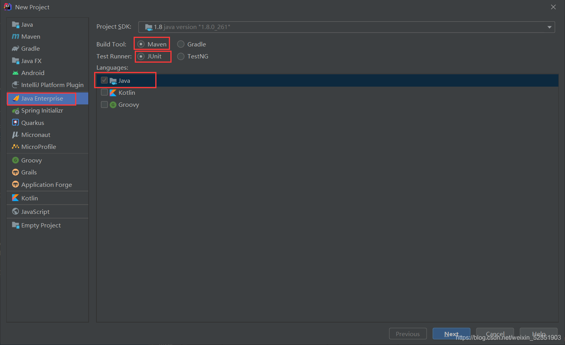Click 'Kotlin' text in Languages list
This screenshot has width=565, height=345.
point(127,92)
